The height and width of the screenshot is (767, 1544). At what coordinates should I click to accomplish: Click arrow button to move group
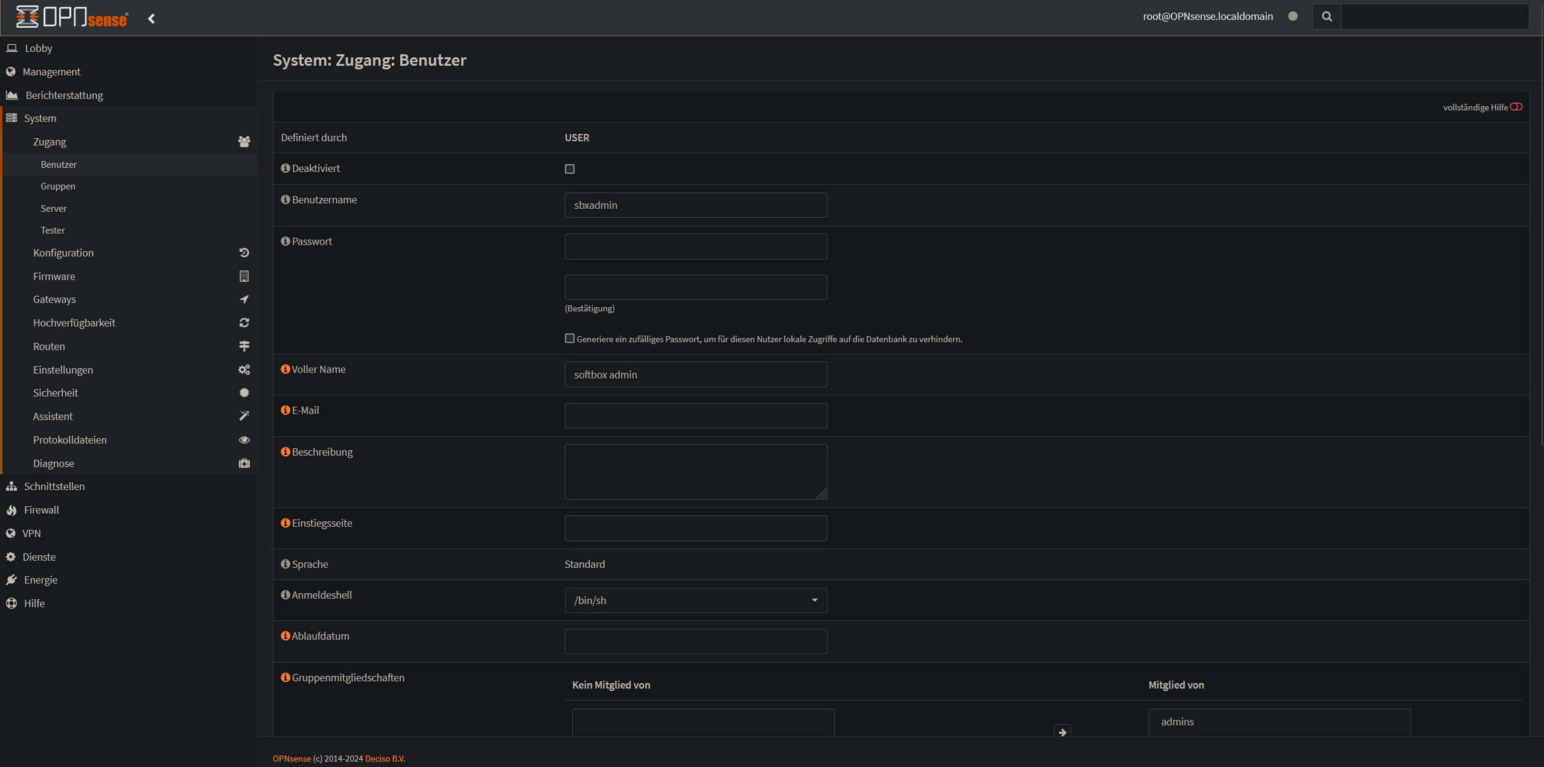pos(1062,731)
